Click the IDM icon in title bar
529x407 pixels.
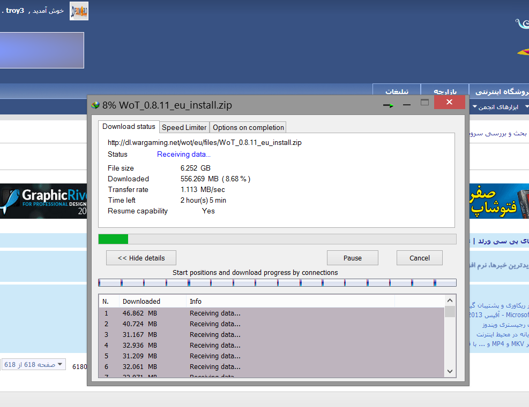click(x=95, y=105)
